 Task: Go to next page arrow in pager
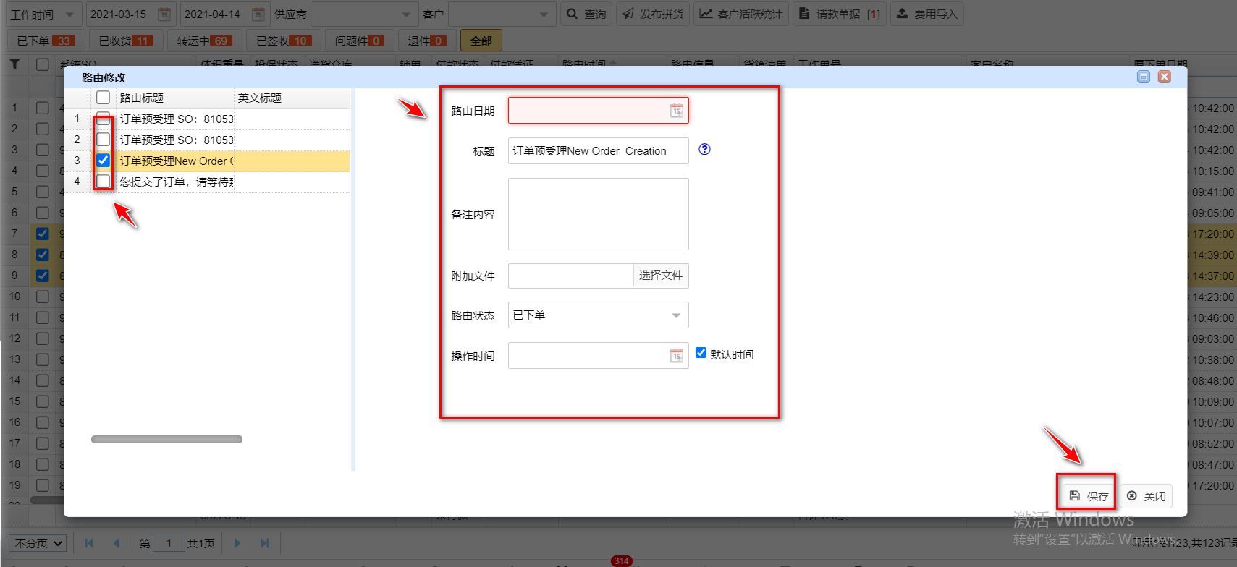tap(237, 543)
